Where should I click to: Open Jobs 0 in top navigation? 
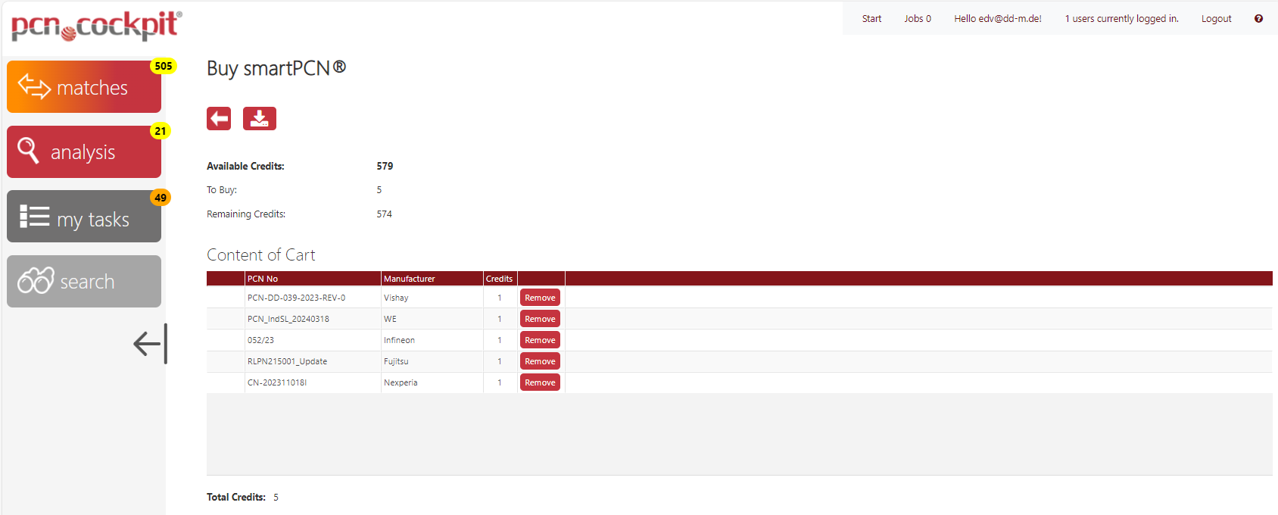918,19
